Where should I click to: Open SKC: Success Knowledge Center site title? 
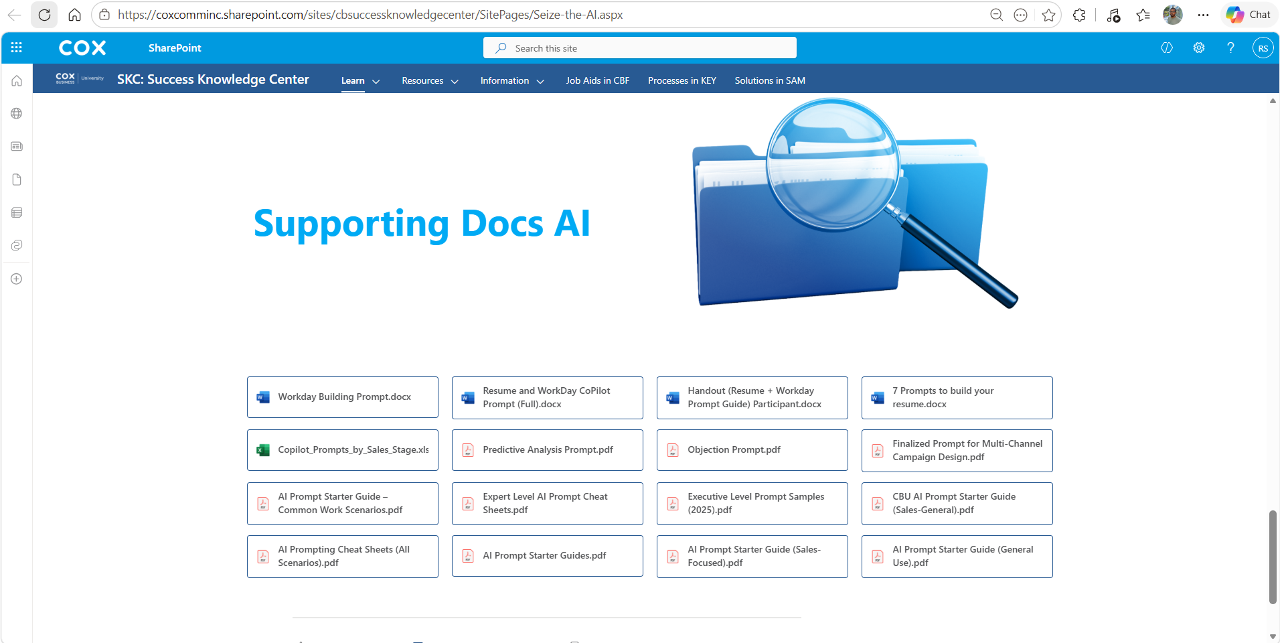coord(213,79)
